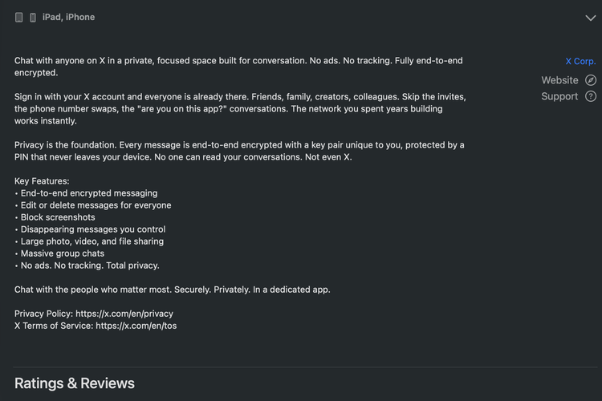Open the Support link
Screen dimensions: 602x401
tap(559, 96)
